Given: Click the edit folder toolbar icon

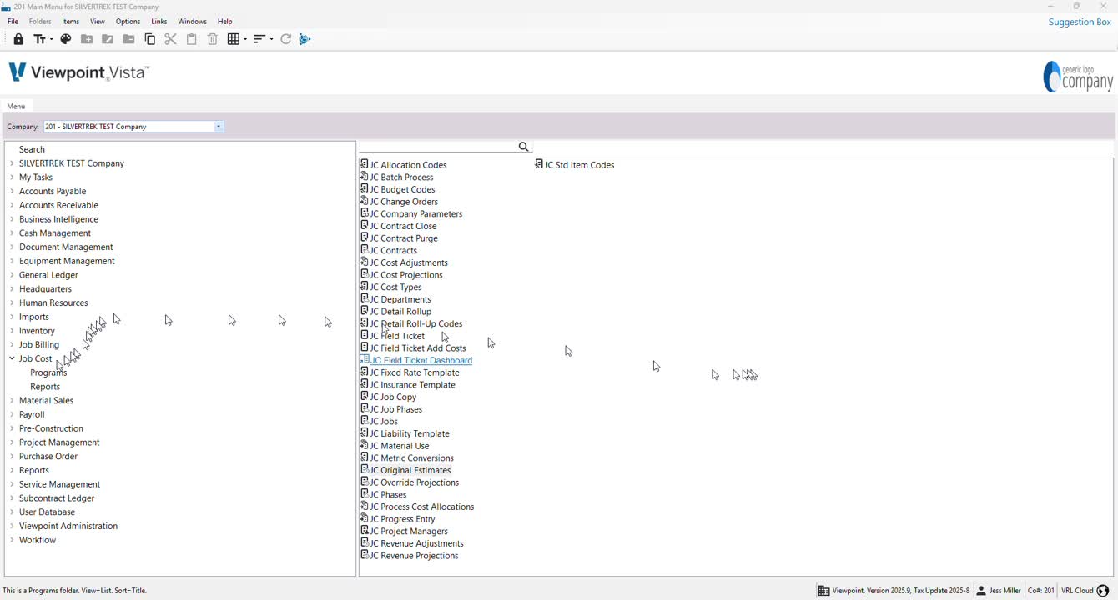Looking at the screenshot, I should [x=108, y=39].
